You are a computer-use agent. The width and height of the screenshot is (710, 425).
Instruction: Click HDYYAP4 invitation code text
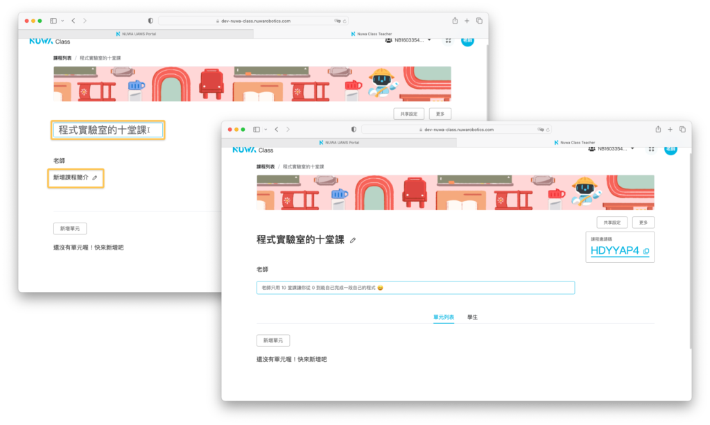[614, 251]
